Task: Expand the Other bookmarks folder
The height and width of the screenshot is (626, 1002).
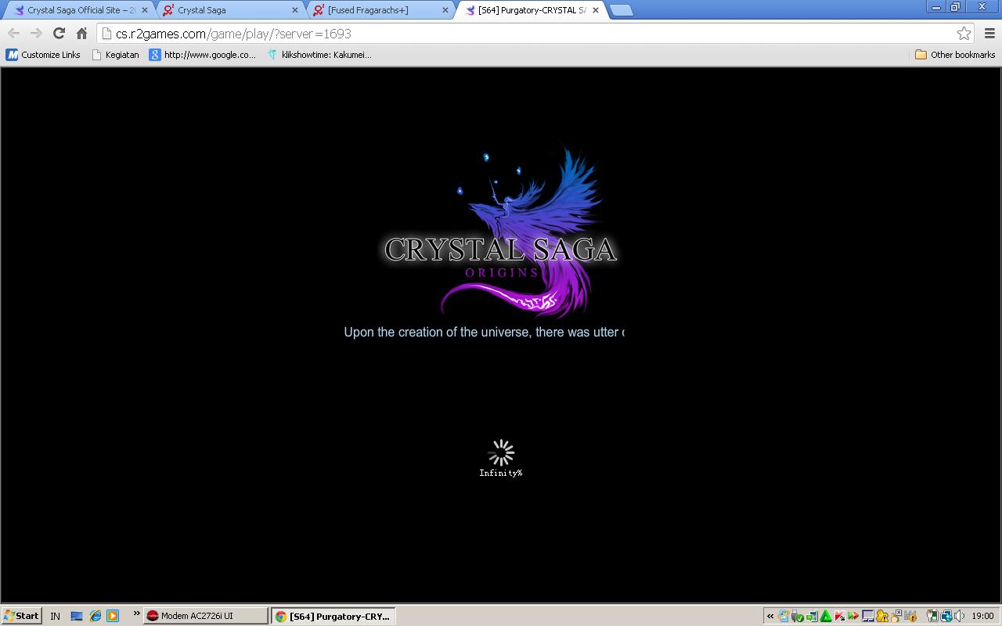Action: [x=955, y=55]
